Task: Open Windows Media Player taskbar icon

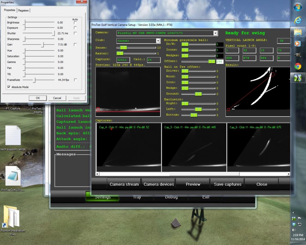Action: coord(298,43)
